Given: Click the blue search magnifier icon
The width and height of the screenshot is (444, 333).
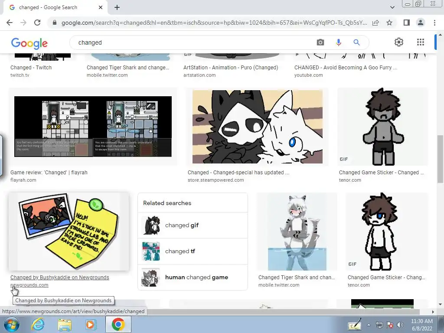Looking at the screenshot, I should (x=356, y=42).
